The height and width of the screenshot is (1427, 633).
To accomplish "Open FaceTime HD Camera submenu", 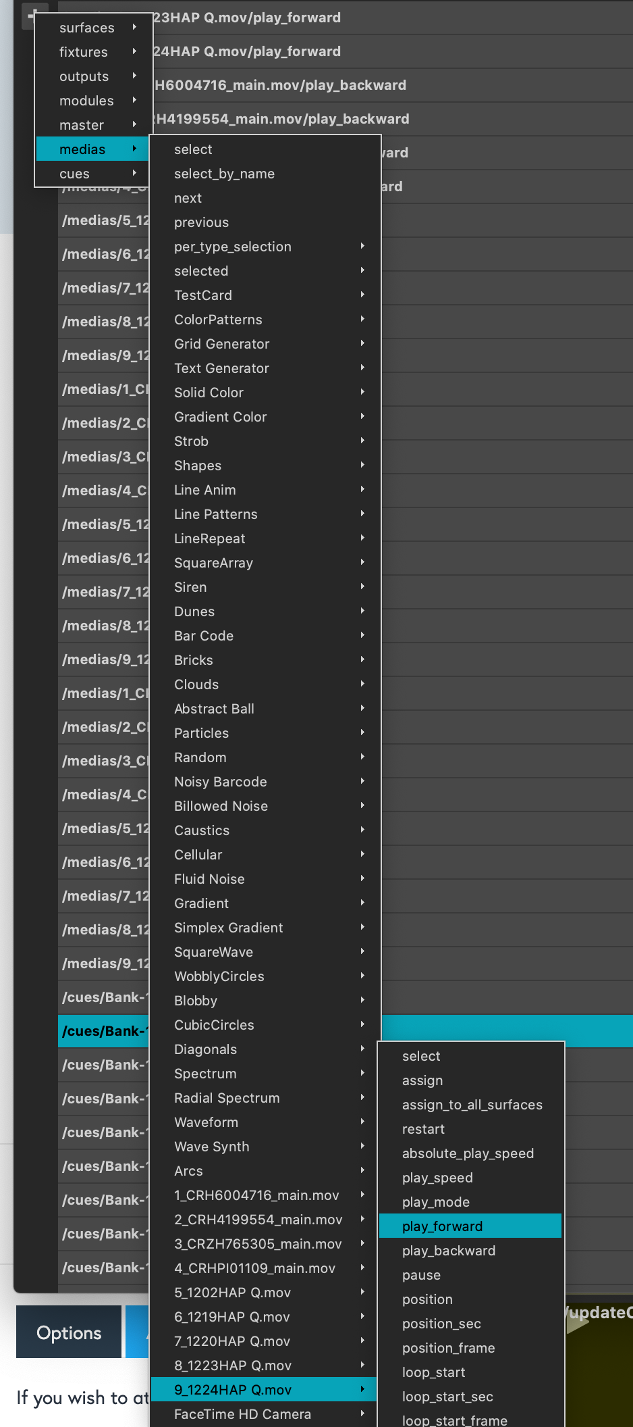I will (265, 1414).
